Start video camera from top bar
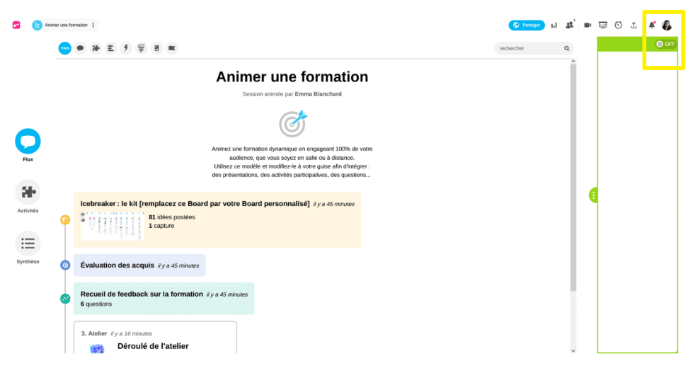Viewport: 693px width, 368px height. coord(587,25)
